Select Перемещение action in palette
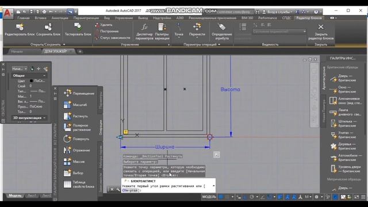Viewport: 368px width, 207px height. coord(79,93)
